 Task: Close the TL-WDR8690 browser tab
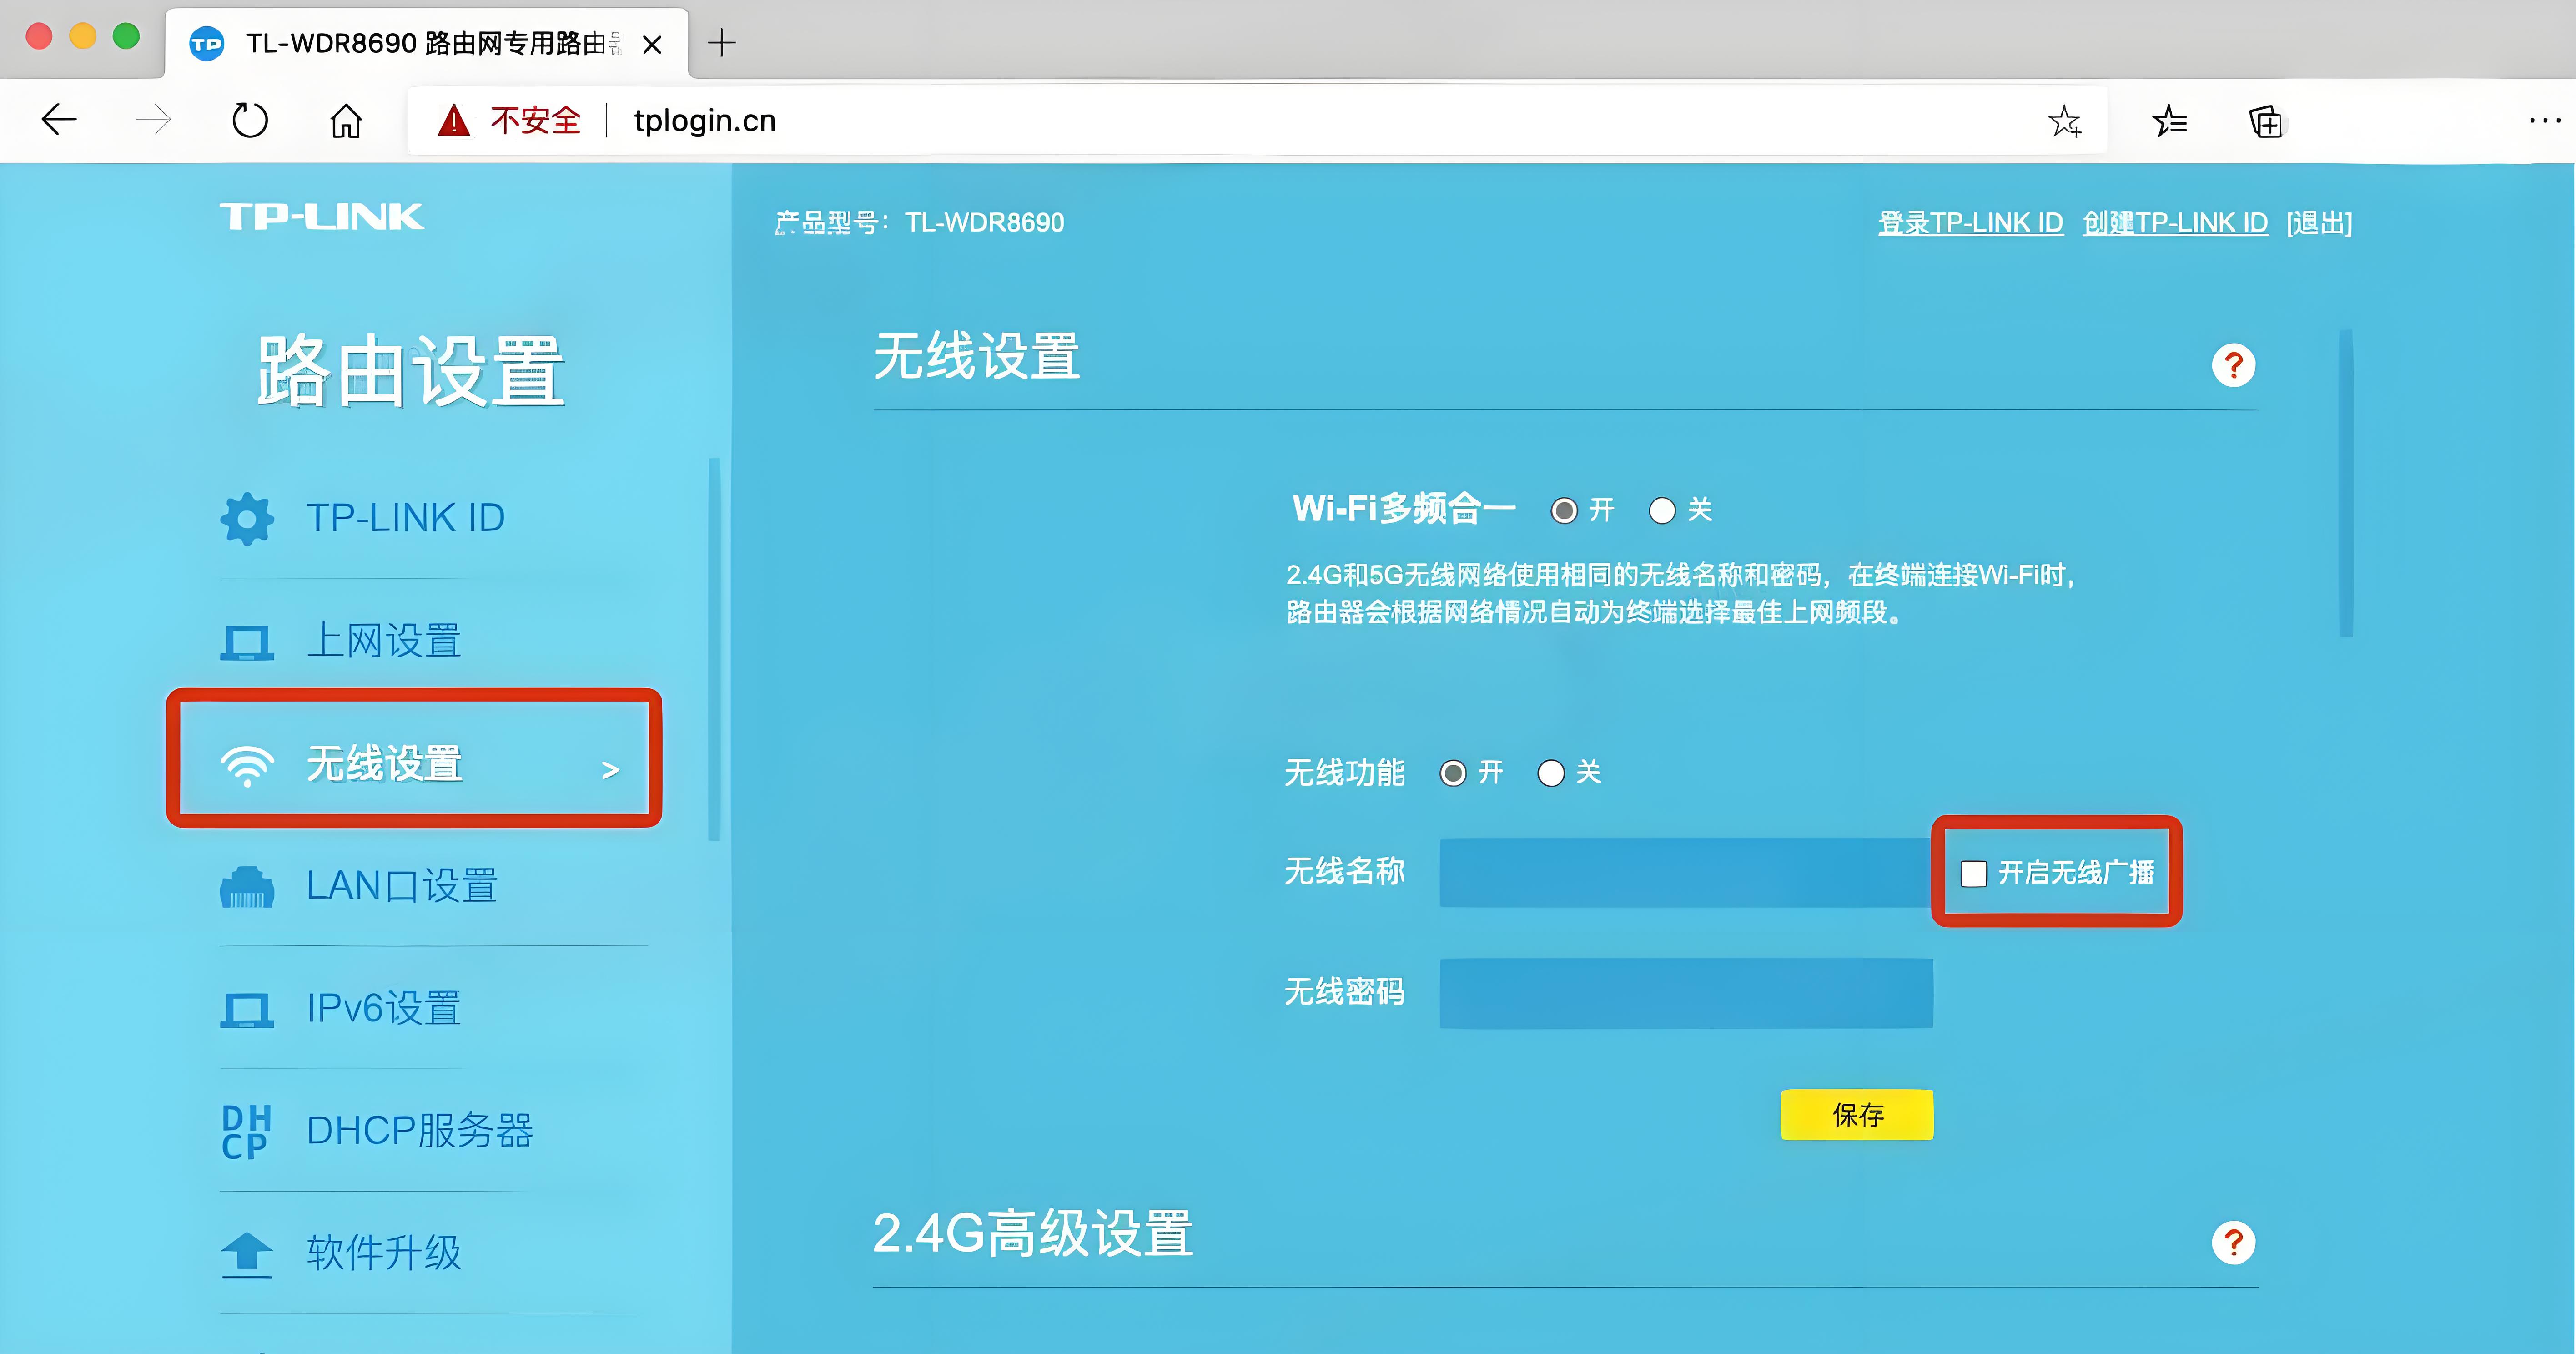tap(652, 44)
